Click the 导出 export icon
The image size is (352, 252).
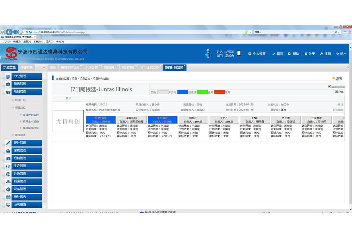337,92
